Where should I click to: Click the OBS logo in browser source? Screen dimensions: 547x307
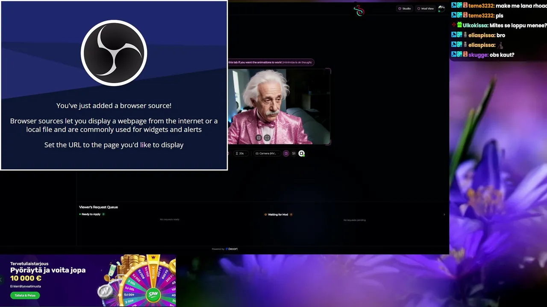[x=114, y=53]
